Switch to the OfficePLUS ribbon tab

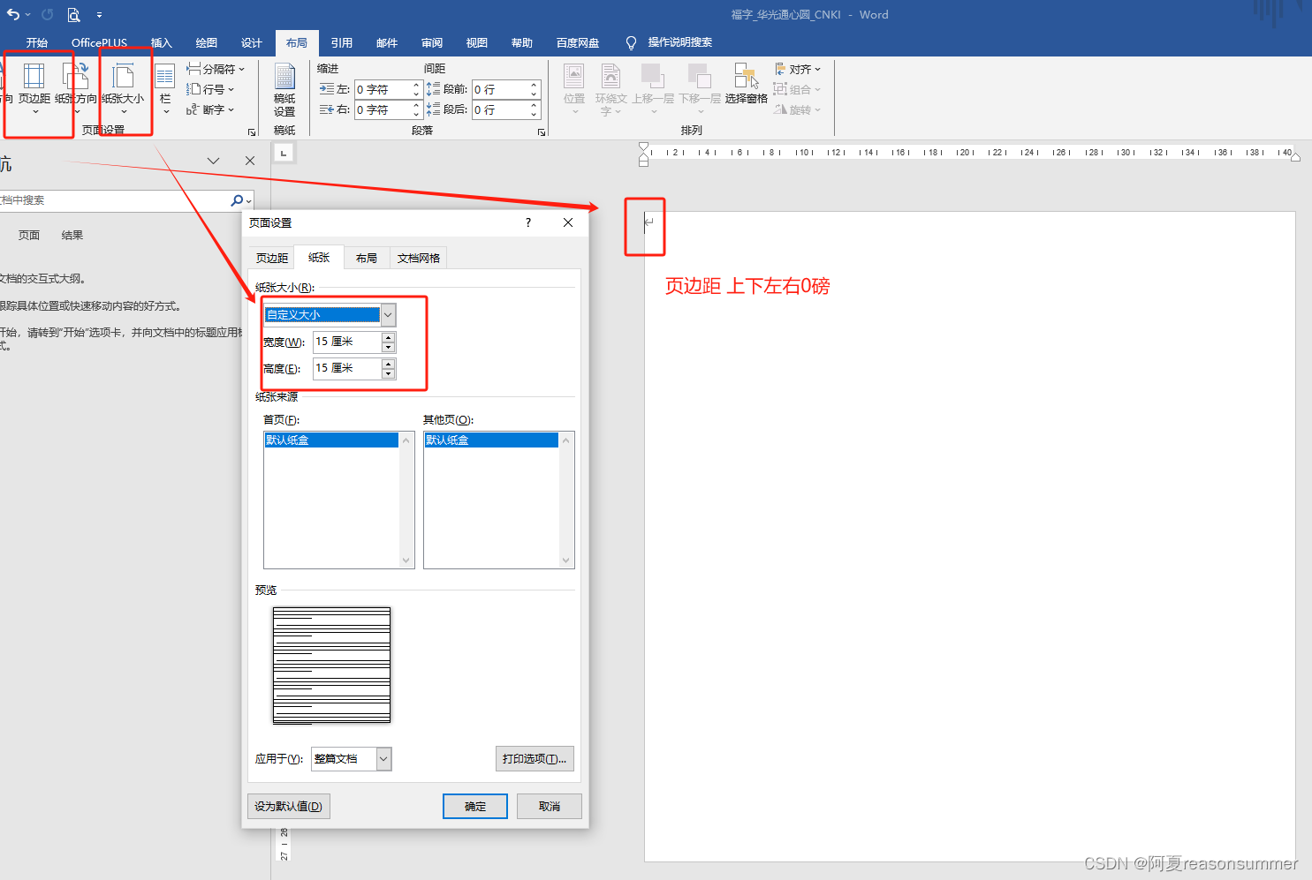tap(99, 42)
